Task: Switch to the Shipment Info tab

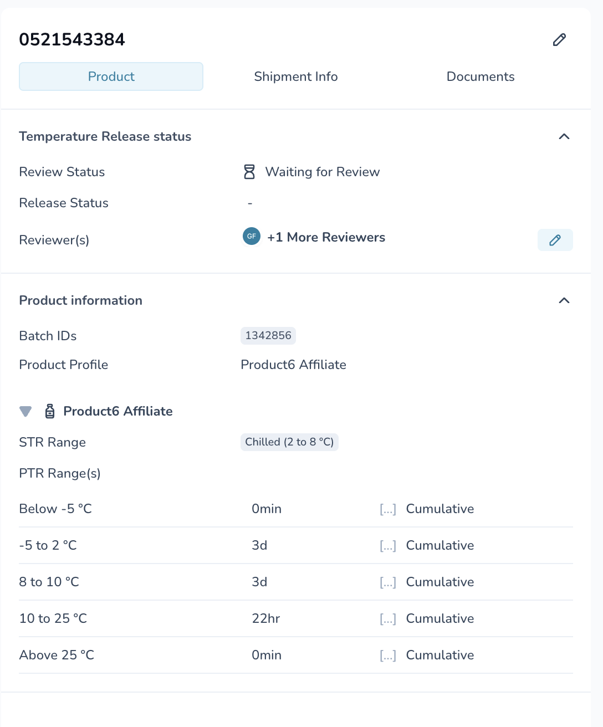Action: point(296,76)
